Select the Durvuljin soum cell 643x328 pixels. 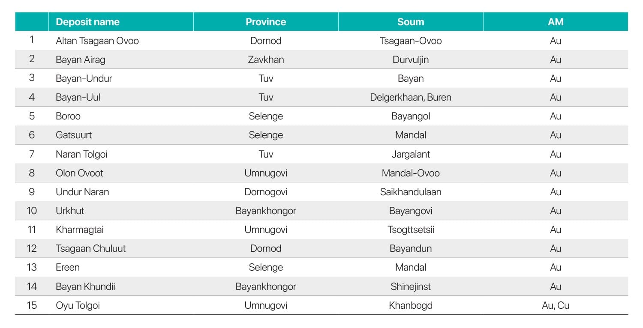[410, 60]
